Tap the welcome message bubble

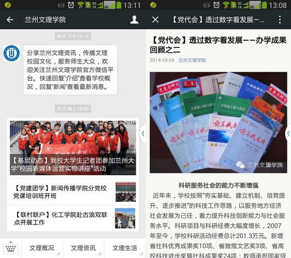click(70, 70)
